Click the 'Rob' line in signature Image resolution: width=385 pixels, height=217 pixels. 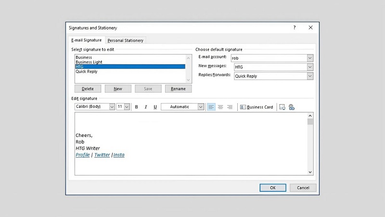tap(80, 142)
